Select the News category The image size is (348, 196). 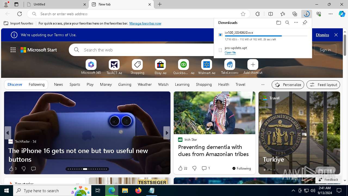pos(58,85)
